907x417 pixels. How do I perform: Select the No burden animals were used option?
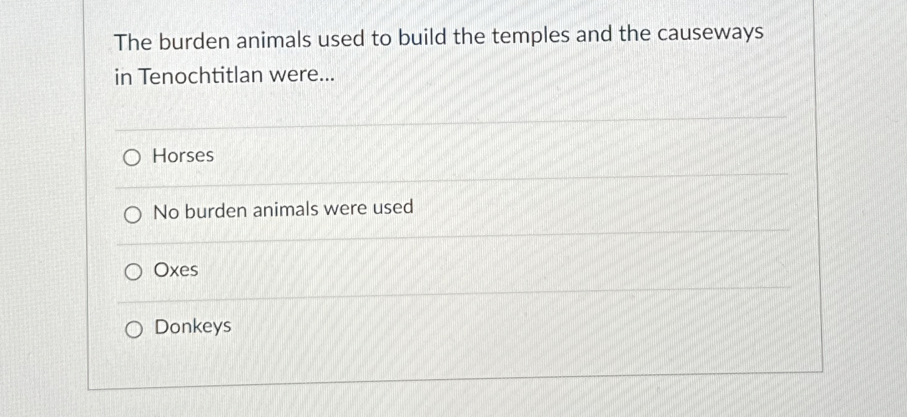click(x=132, y=215)
